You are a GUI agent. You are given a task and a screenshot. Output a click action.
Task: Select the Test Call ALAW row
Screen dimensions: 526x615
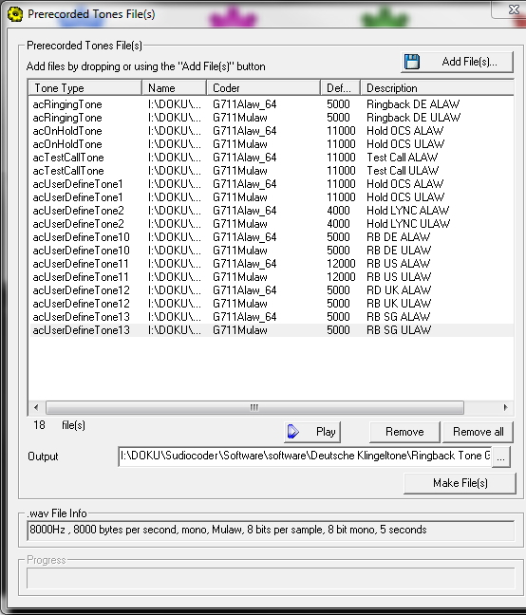[272, 158]
